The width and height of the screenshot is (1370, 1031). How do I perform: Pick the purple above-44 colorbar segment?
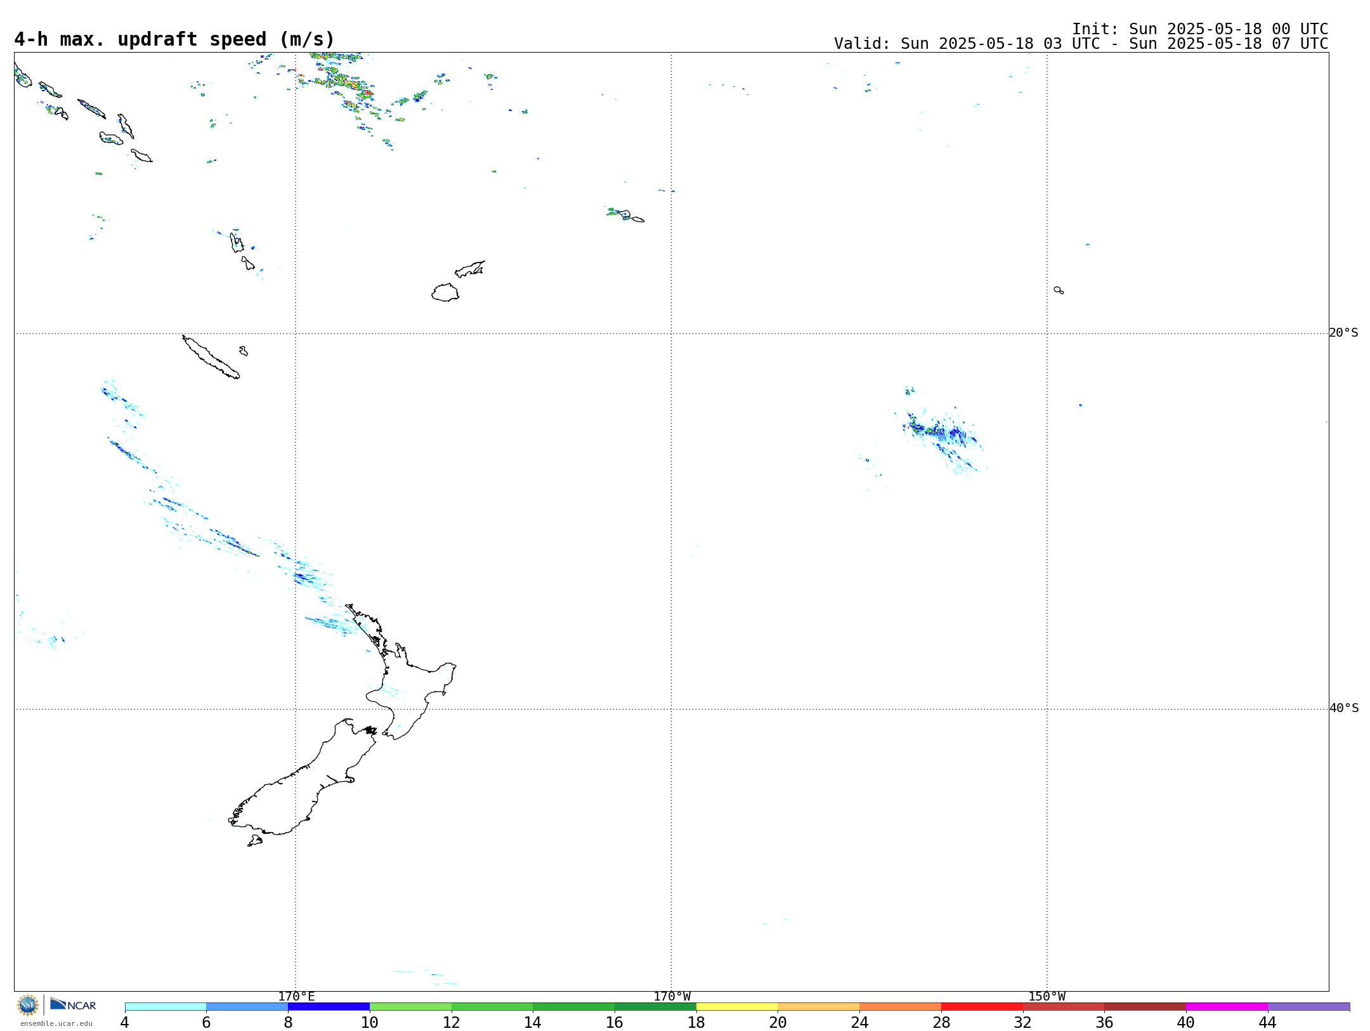coord(1308,1007)
